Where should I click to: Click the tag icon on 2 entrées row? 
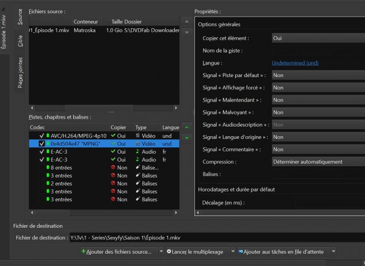coord(138,184)
